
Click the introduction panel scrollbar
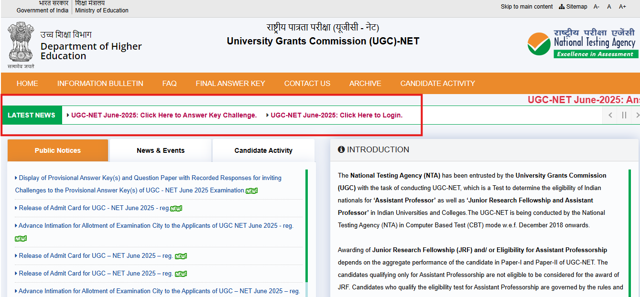[x=630, y=233]
